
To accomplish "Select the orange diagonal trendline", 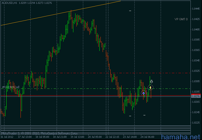I will pyautogui.click(x=55, y=15).
